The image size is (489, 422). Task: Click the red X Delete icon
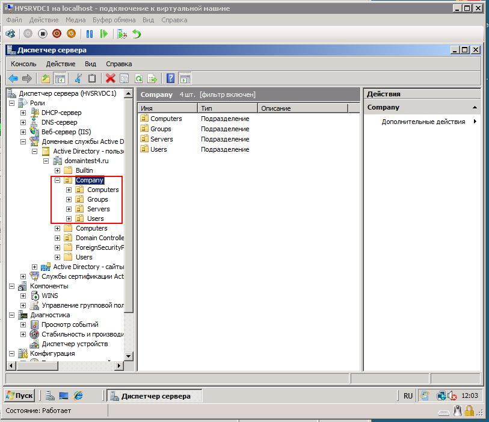(x=110, y=78)
